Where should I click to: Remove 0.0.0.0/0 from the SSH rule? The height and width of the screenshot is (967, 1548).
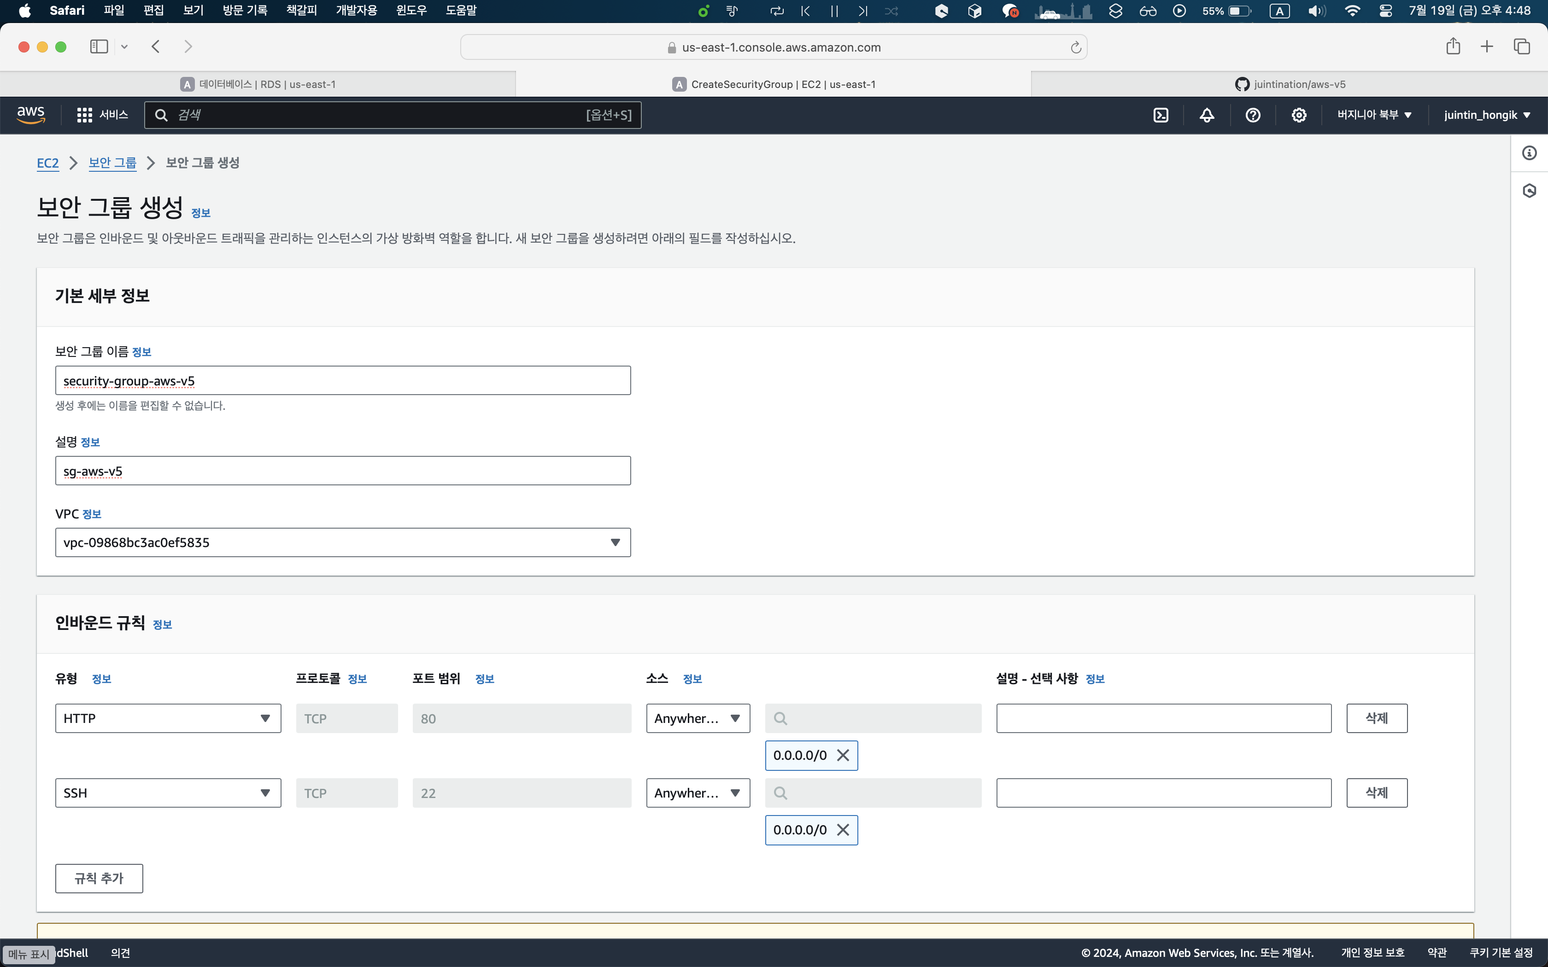(x=843, y=830)
